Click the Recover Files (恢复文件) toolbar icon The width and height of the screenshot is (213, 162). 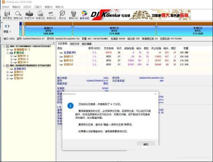pyautogui.click(x=29, y=15)
